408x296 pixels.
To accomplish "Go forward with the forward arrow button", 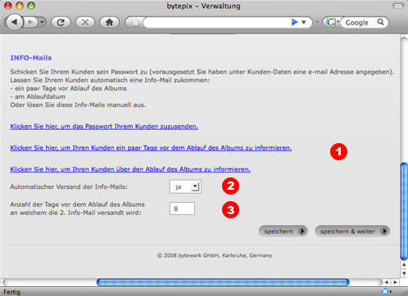I will pyautogui.click(x=30, y=22).
